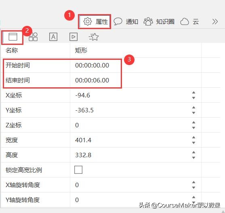Click the X轴旋转角度 label
Viewport: 225px width, 213px height.
(23, 185)
